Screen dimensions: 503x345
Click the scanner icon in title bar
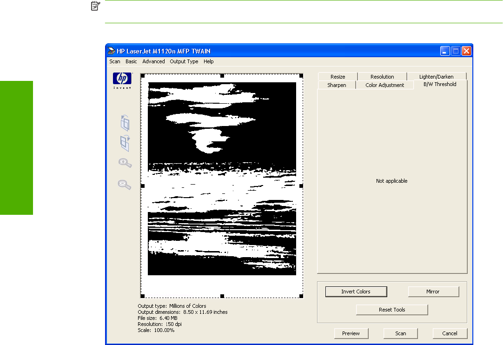[112, 51]
